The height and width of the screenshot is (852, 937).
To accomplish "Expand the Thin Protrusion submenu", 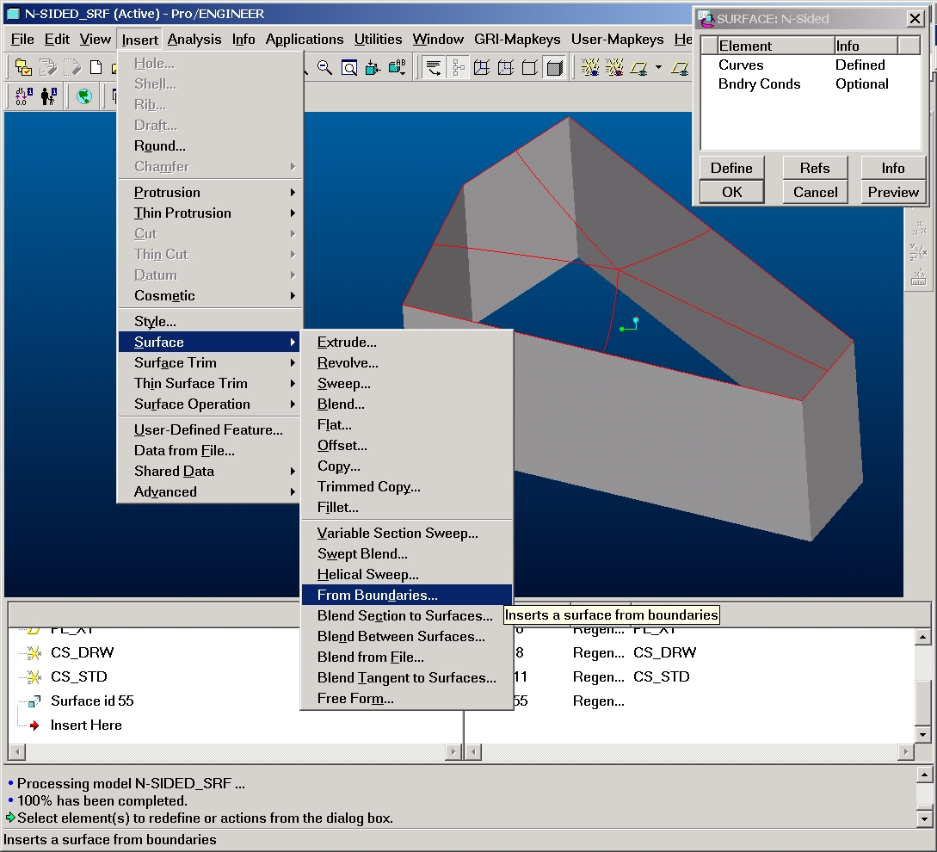I will (211, 213).
